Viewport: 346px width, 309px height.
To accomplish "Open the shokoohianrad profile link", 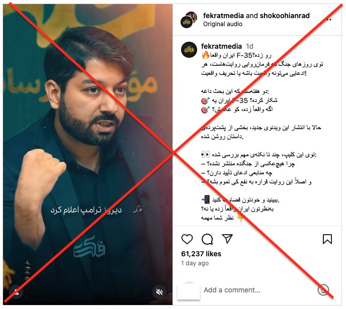I will 285,16.
